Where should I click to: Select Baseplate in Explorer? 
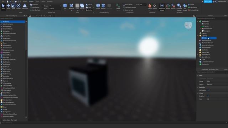coord(207,31)
